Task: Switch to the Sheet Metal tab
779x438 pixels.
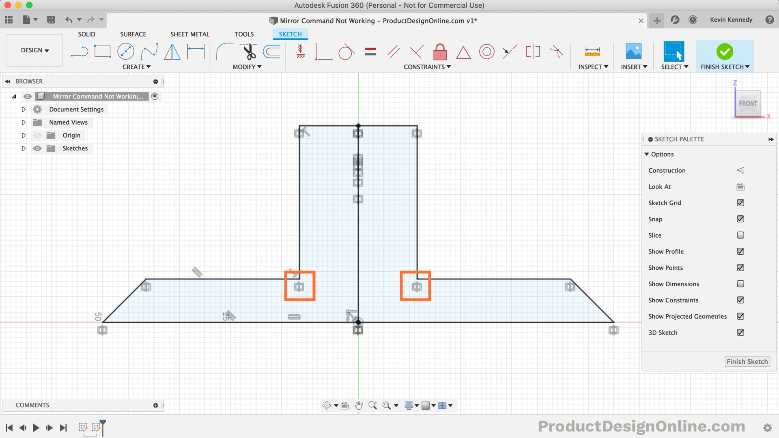Action: 189,34
